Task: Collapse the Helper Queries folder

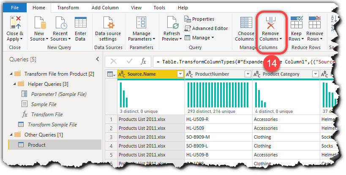Action: pyautogui.click(x=14, y=84)
